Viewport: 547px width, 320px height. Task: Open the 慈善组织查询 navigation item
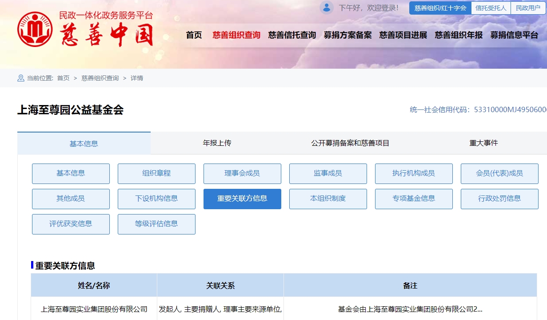236,35
